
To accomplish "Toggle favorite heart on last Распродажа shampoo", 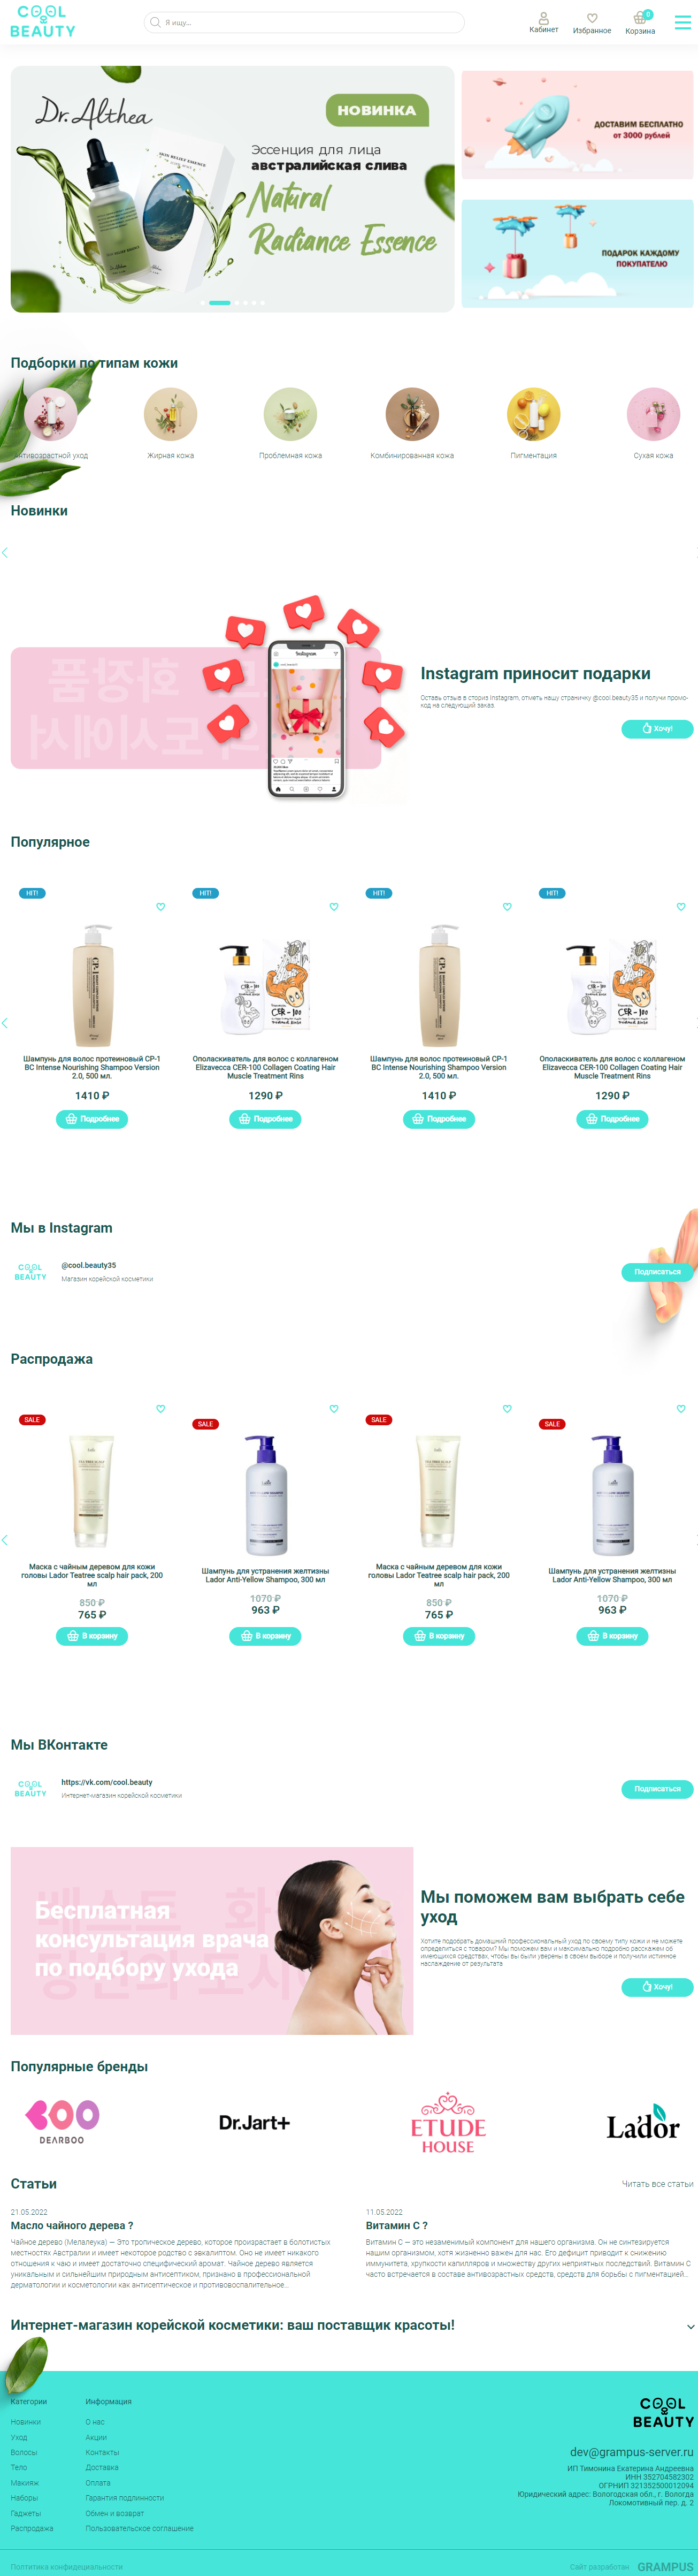I will click(x=681, y=1409).
